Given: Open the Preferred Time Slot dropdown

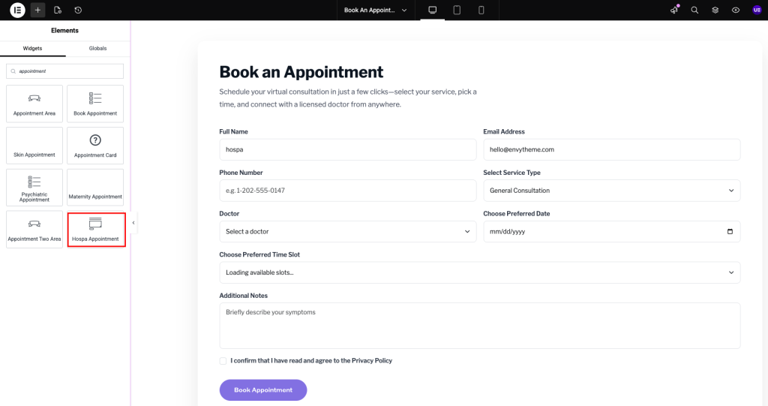Looking at the screenshot, I should coord(479,272).
